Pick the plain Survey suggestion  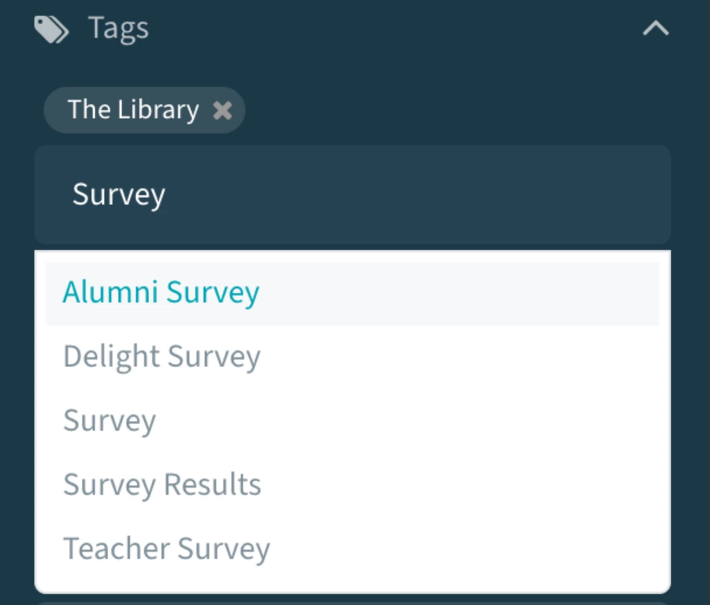(110, 421)
